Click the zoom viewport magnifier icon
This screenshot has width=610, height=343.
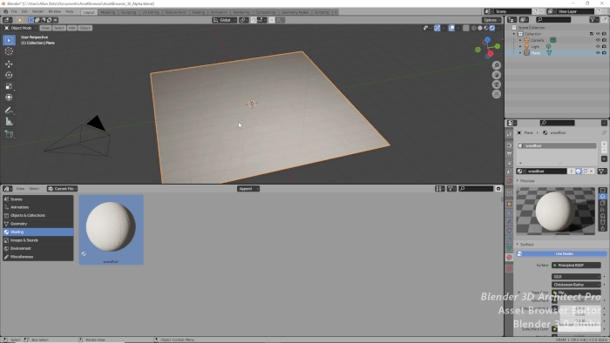(x=497, y=65)
